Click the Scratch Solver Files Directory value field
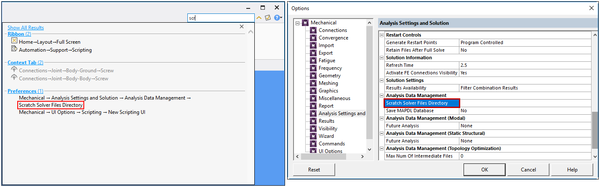Image resolution: width=600 pixels, height=187 pixels. pyautogui.click(x=525, y=103)
